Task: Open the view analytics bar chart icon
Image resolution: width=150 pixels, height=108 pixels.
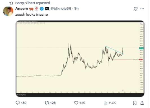Action: [105, 103]
